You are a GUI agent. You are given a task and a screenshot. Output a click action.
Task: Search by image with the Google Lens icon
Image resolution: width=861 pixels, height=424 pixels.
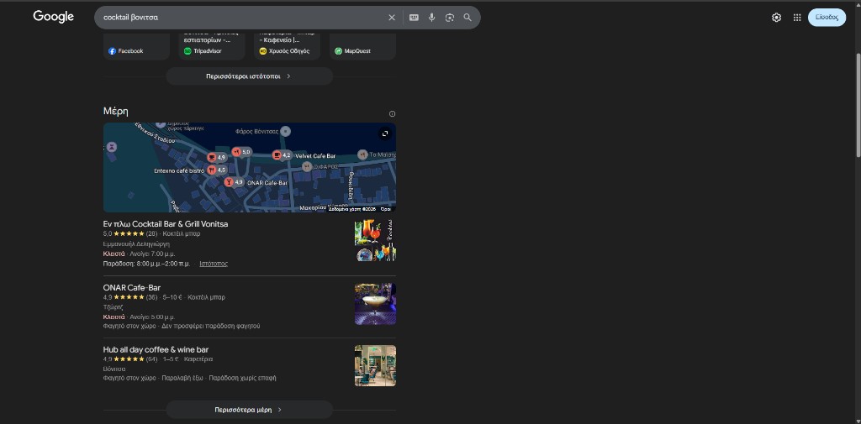click(x=450, y=18)
